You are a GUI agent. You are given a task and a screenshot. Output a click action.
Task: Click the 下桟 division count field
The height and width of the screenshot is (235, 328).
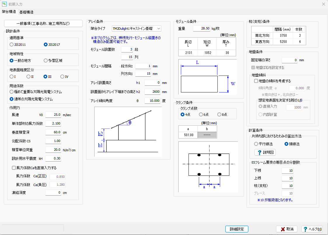click(287, 171)
